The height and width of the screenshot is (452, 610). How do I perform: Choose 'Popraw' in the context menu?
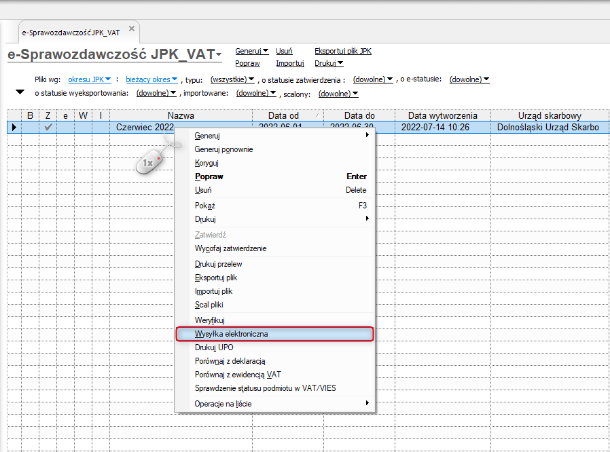click(274, 176)
